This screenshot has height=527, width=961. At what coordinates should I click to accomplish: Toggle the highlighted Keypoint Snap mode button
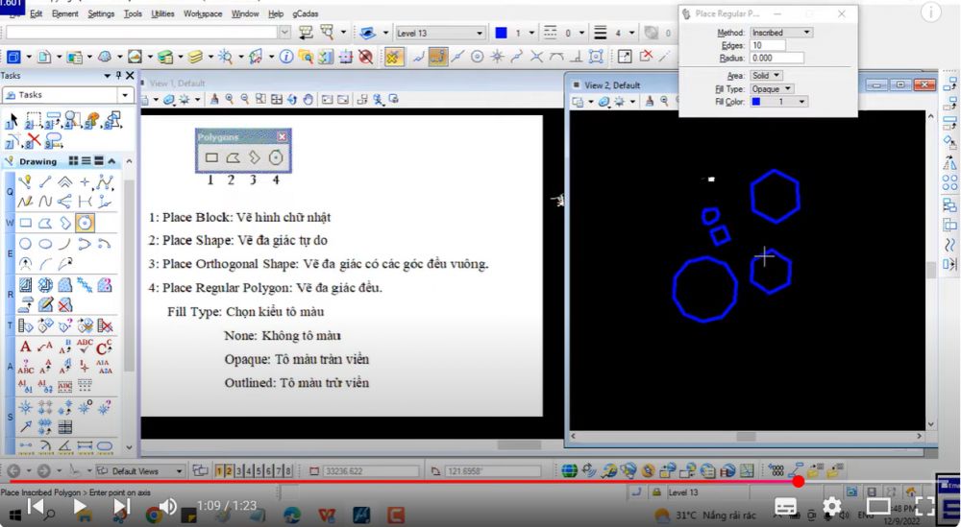pos(437,57)
